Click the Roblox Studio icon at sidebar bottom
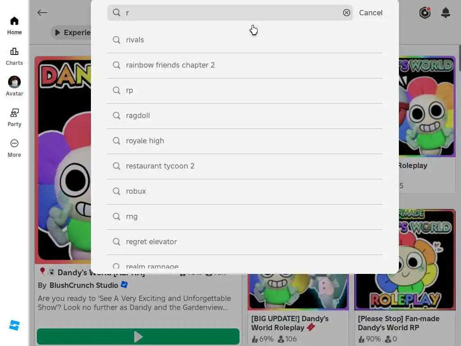 (x=14, y=325)
